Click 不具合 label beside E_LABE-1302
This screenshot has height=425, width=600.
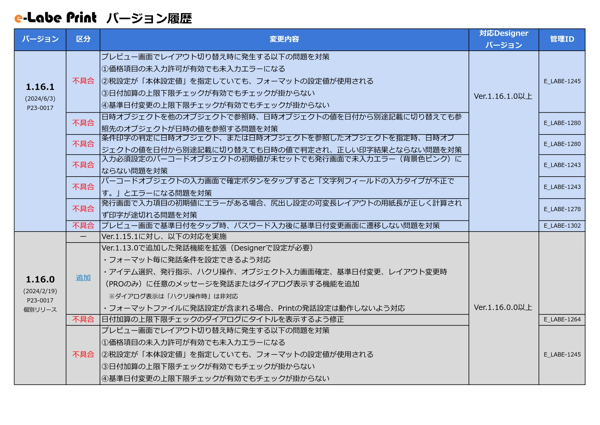pos(83,226)
